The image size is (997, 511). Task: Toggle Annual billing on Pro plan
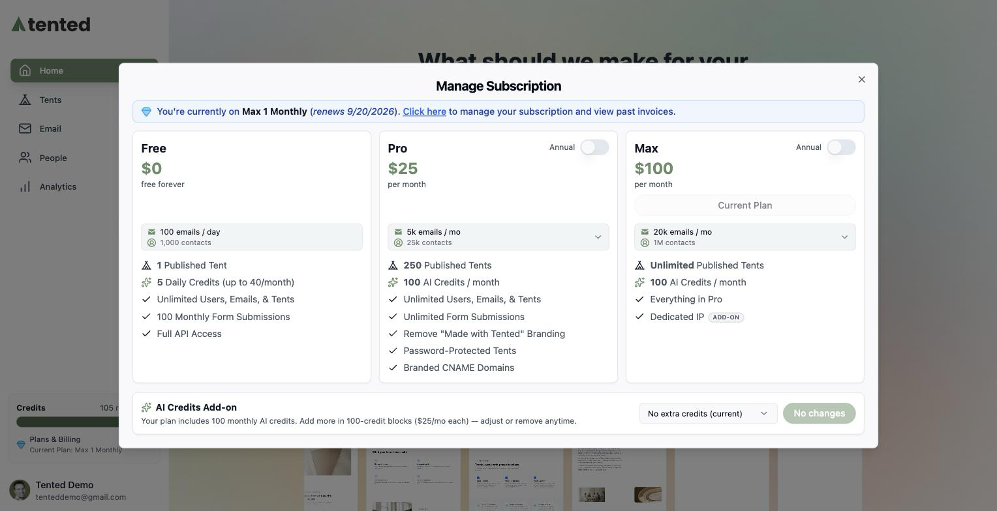point(594,147)
